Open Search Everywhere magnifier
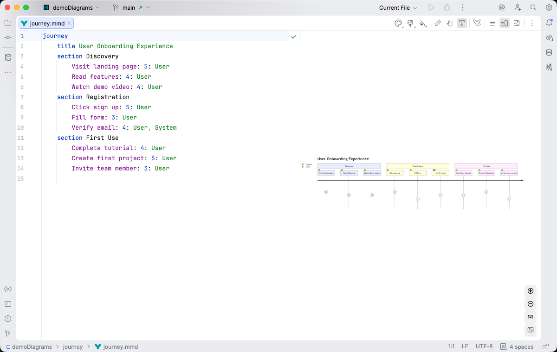 click(x=533, y=7)
